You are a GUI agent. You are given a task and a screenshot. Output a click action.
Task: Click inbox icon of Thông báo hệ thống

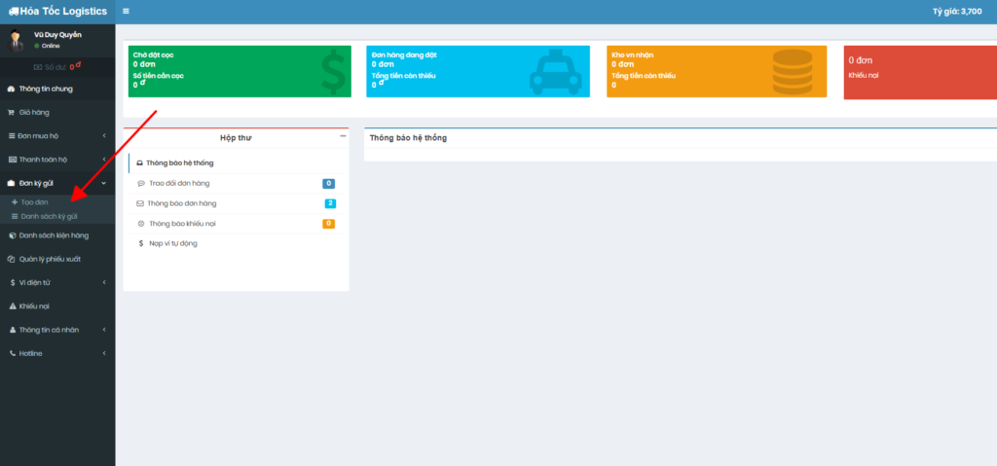[140, 163]
